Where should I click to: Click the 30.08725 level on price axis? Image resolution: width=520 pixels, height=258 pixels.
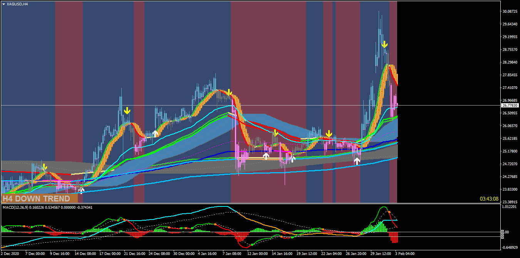(510, 12)
